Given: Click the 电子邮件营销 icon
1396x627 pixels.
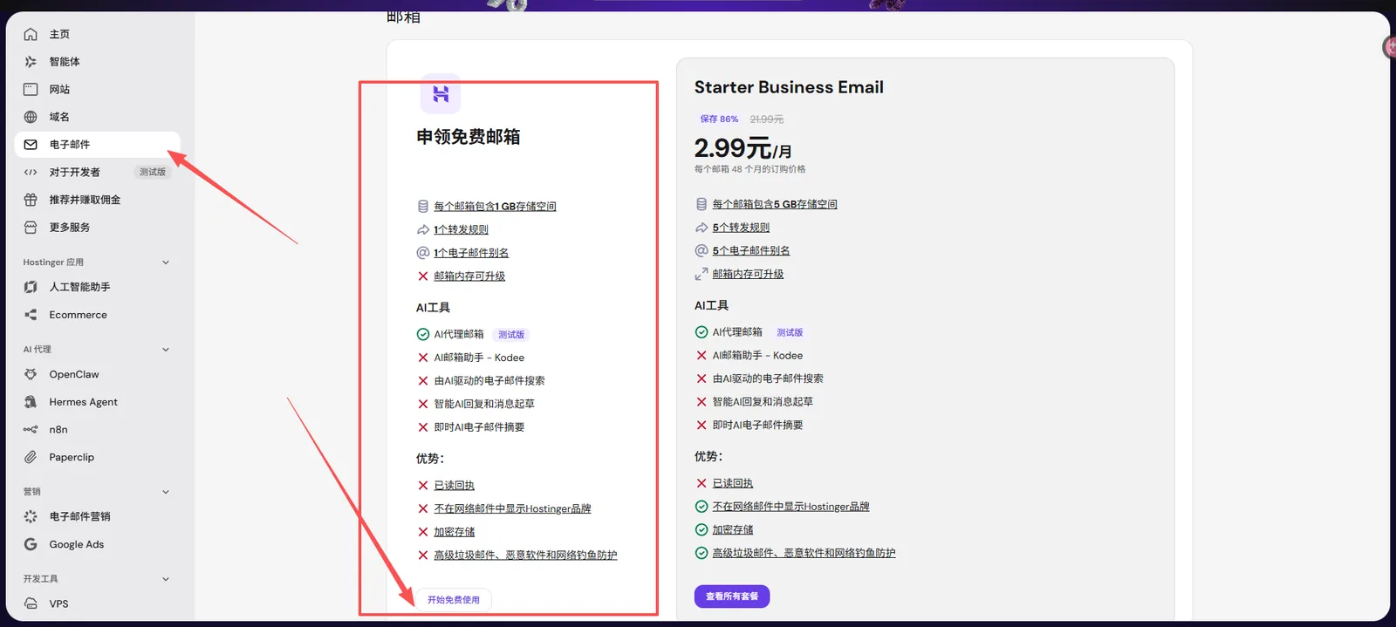Looking at the screenshot, I should tap(31, 516).
